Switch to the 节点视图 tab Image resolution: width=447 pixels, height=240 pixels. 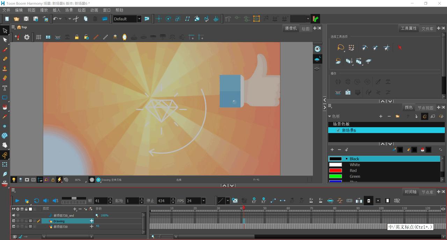click(x=425, y=108)
